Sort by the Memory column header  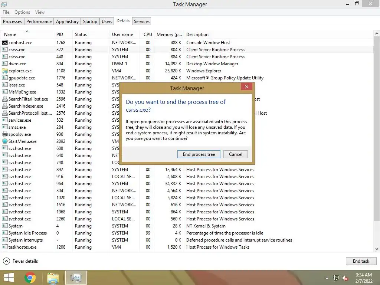[169, 35]
